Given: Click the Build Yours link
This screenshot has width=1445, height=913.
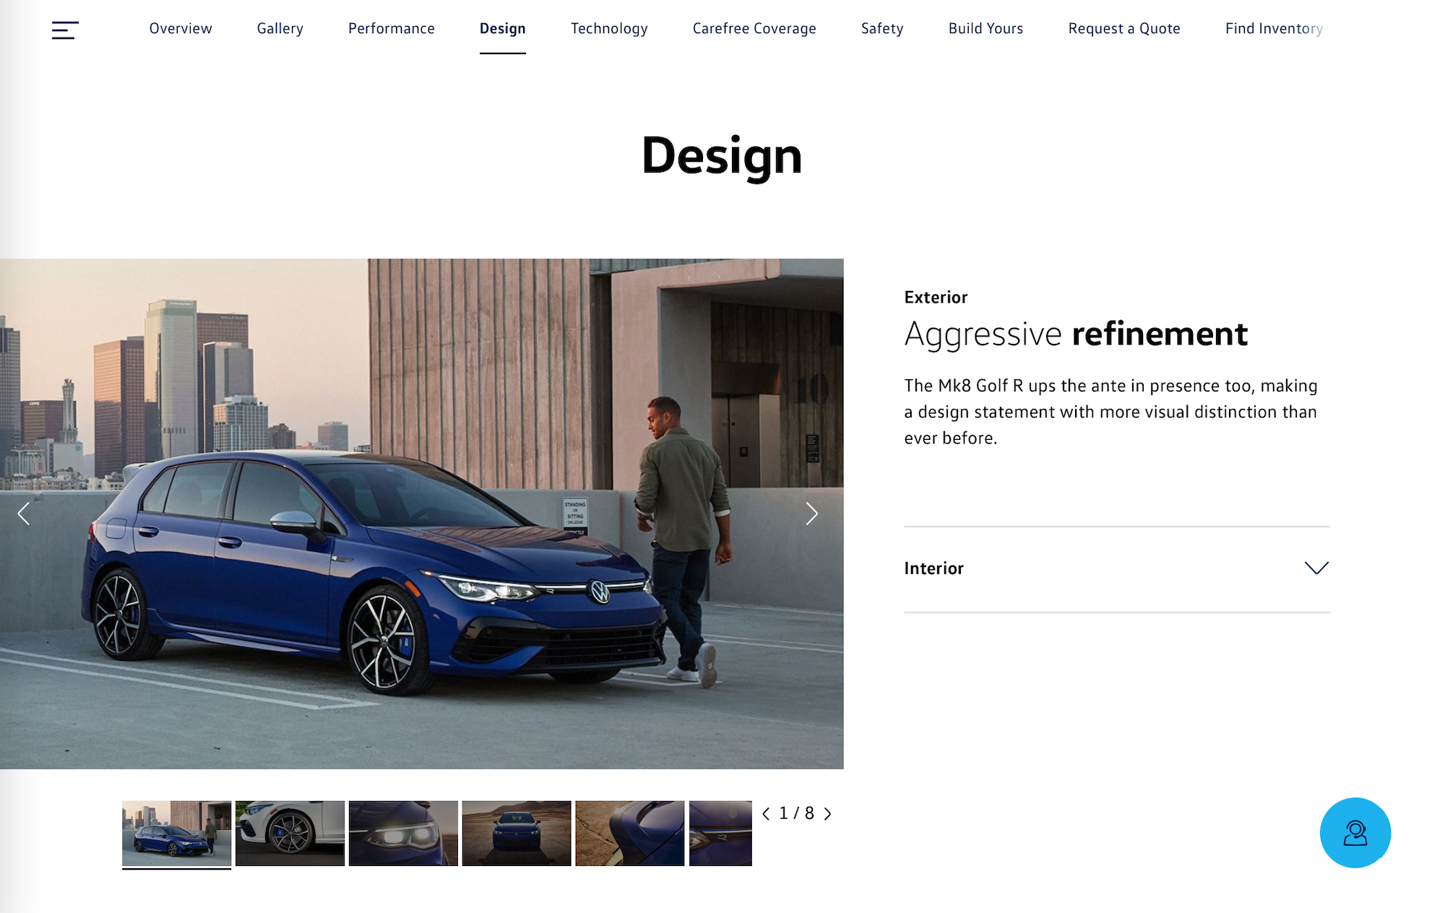Looking at the screenshot, I should coord(985,29).
